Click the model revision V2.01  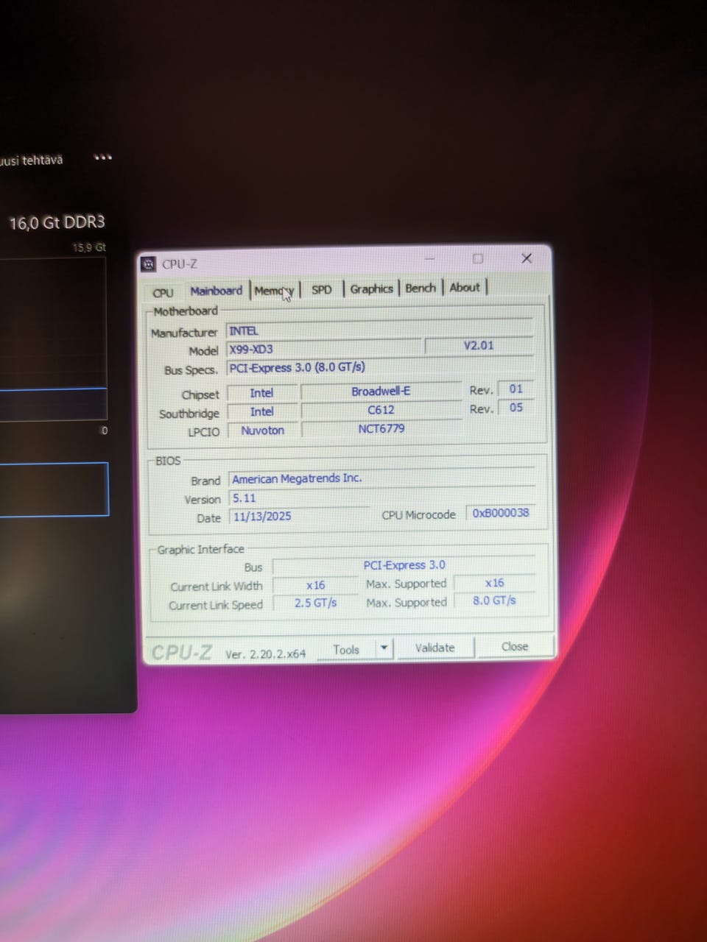(x=479, y=345)
